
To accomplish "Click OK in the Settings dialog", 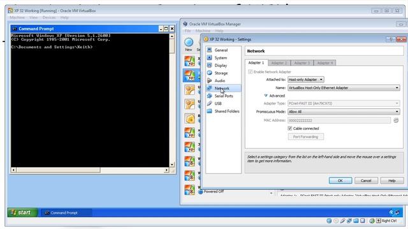I will pos(340,181).
